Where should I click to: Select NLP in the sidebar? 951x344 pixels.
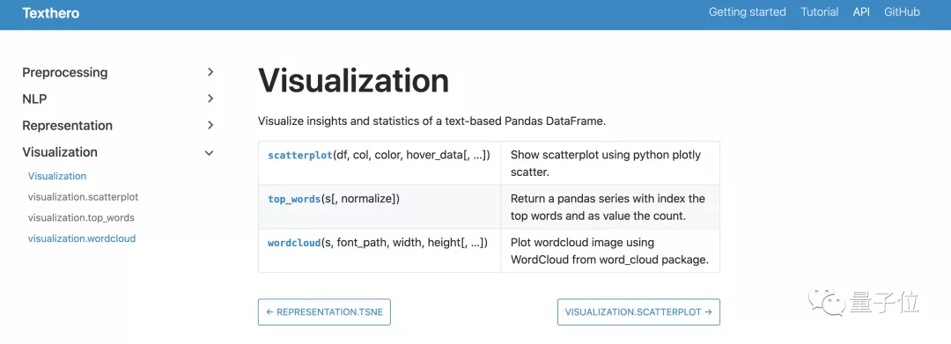pos(34,99)
